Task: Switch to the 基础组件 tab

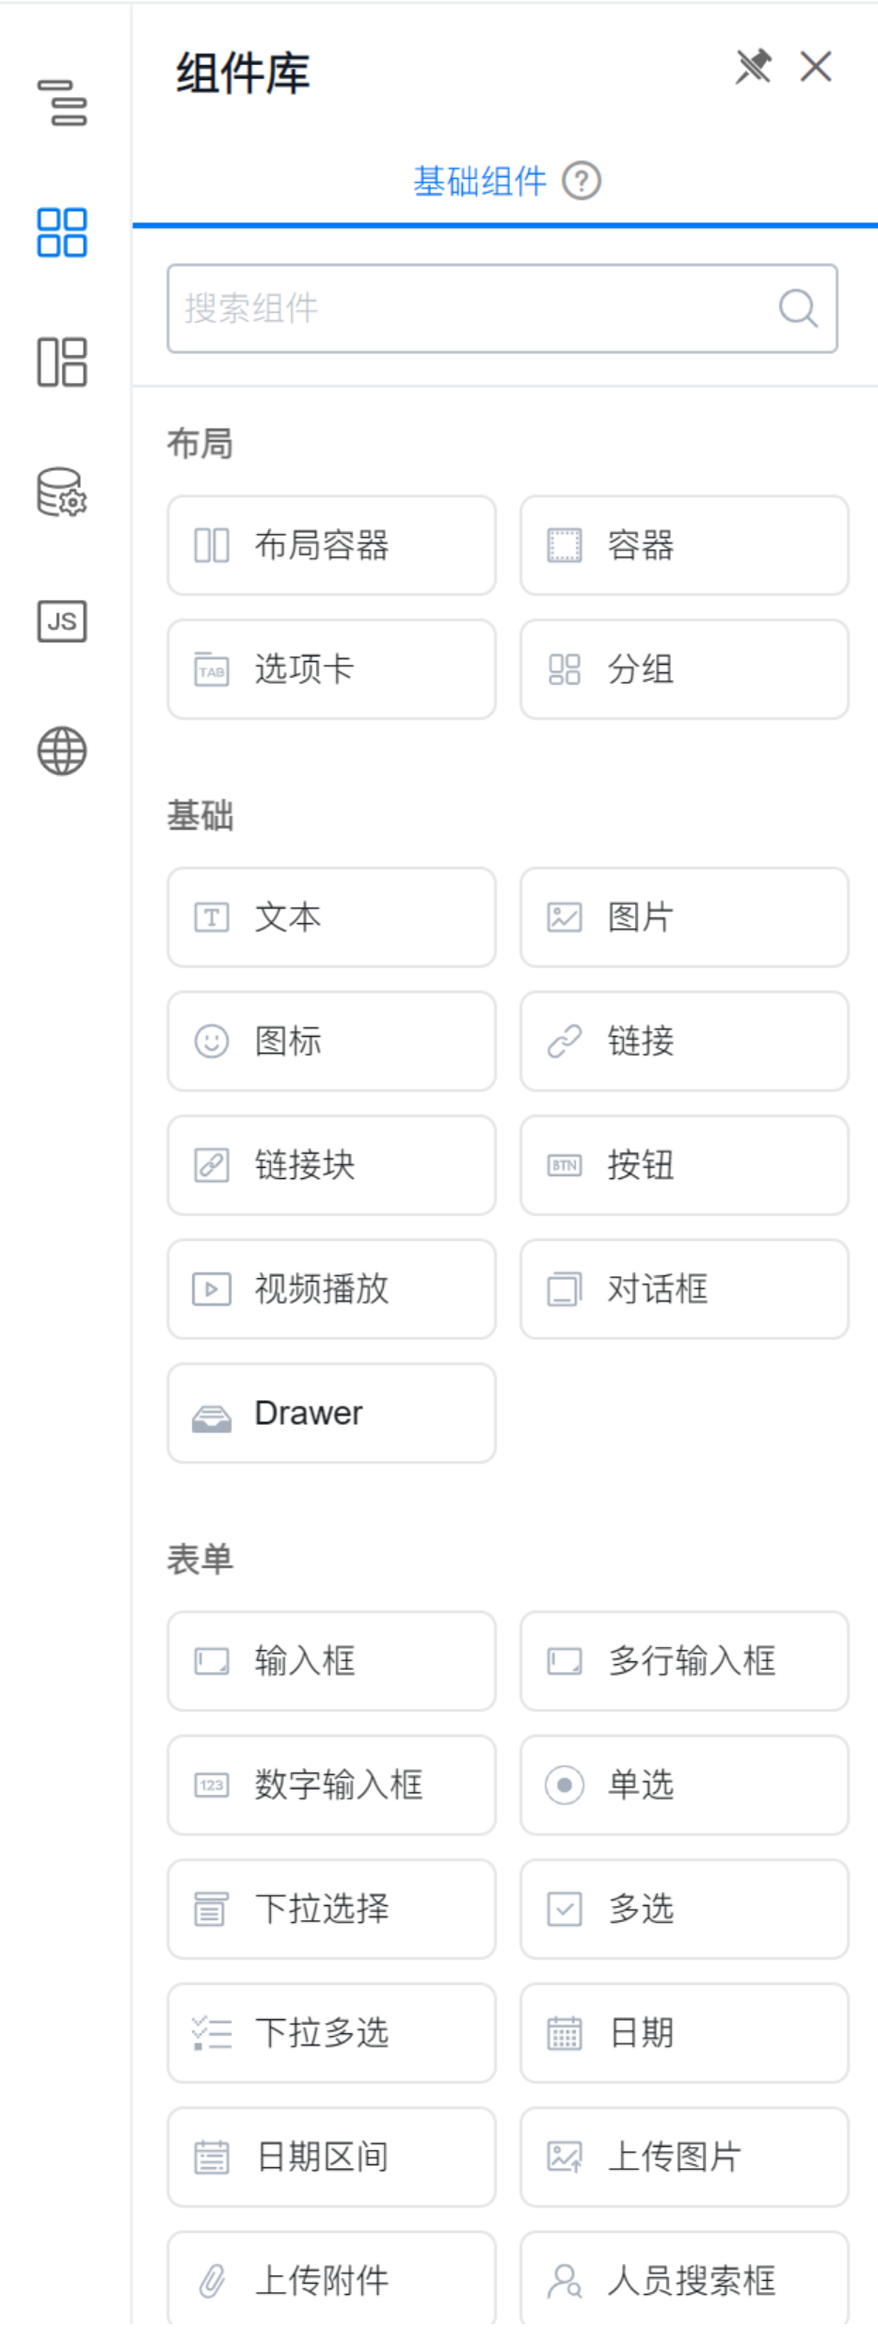Action: pos(480,181)
